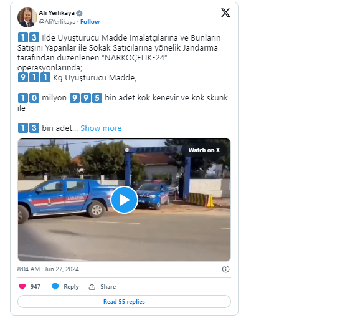Click the @AliYerlikaya handle
Screen dimensions: 355x318
57,22
